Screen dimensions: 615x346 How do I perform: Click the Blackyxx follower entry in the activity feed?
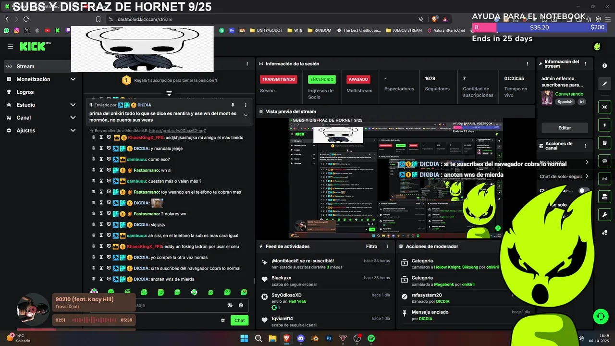click(x=326, y=281)
